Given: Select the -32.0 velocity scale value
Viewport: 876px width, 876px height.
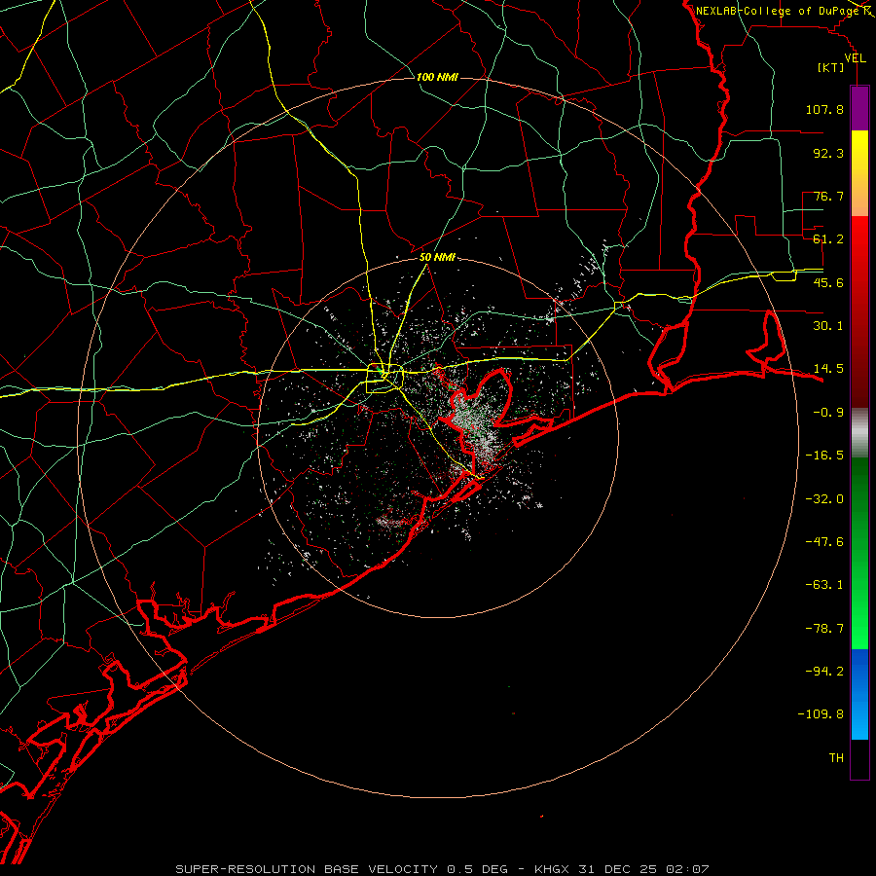Looking at the screenshot, I should click(824, 499).
